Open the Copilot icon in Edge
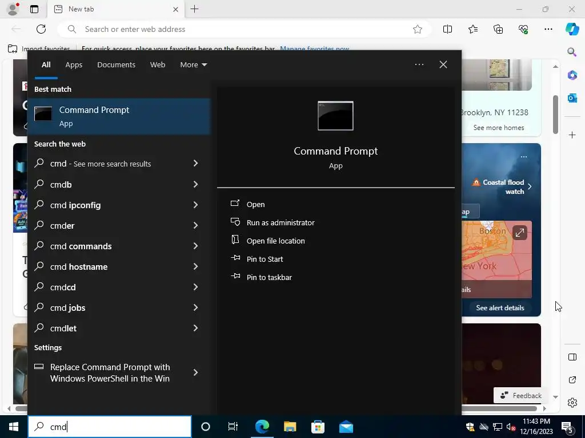Screen dimensions: 585x438 (572, 29)
